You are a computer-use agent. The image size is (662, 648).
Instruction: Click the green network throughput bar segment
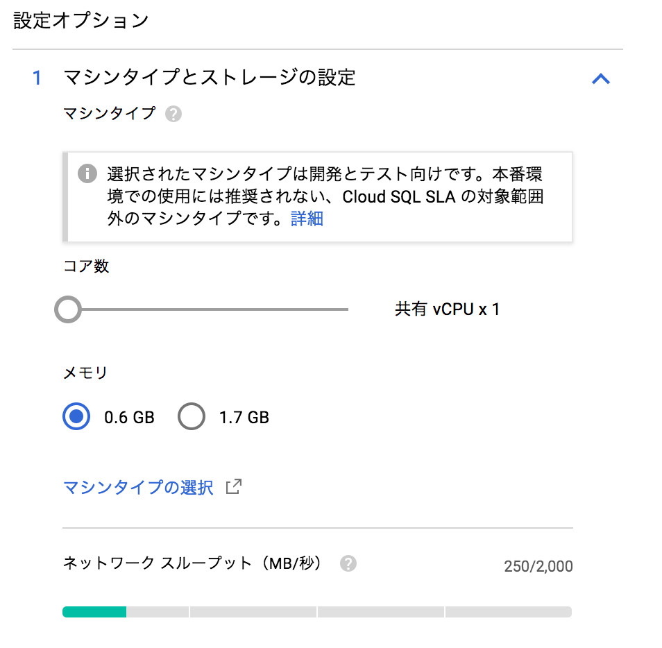[94, 612]
